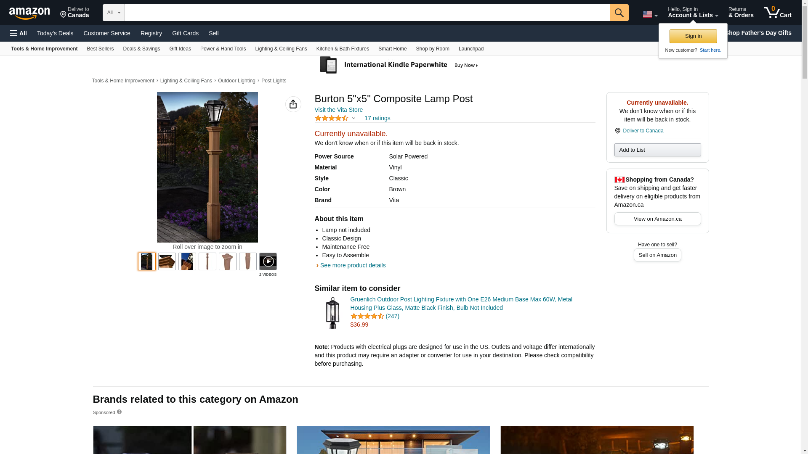Viewport: 808px width, 454px height.
Task: Click View on Amazon.ca button
Action: click(x=657, y=219)
